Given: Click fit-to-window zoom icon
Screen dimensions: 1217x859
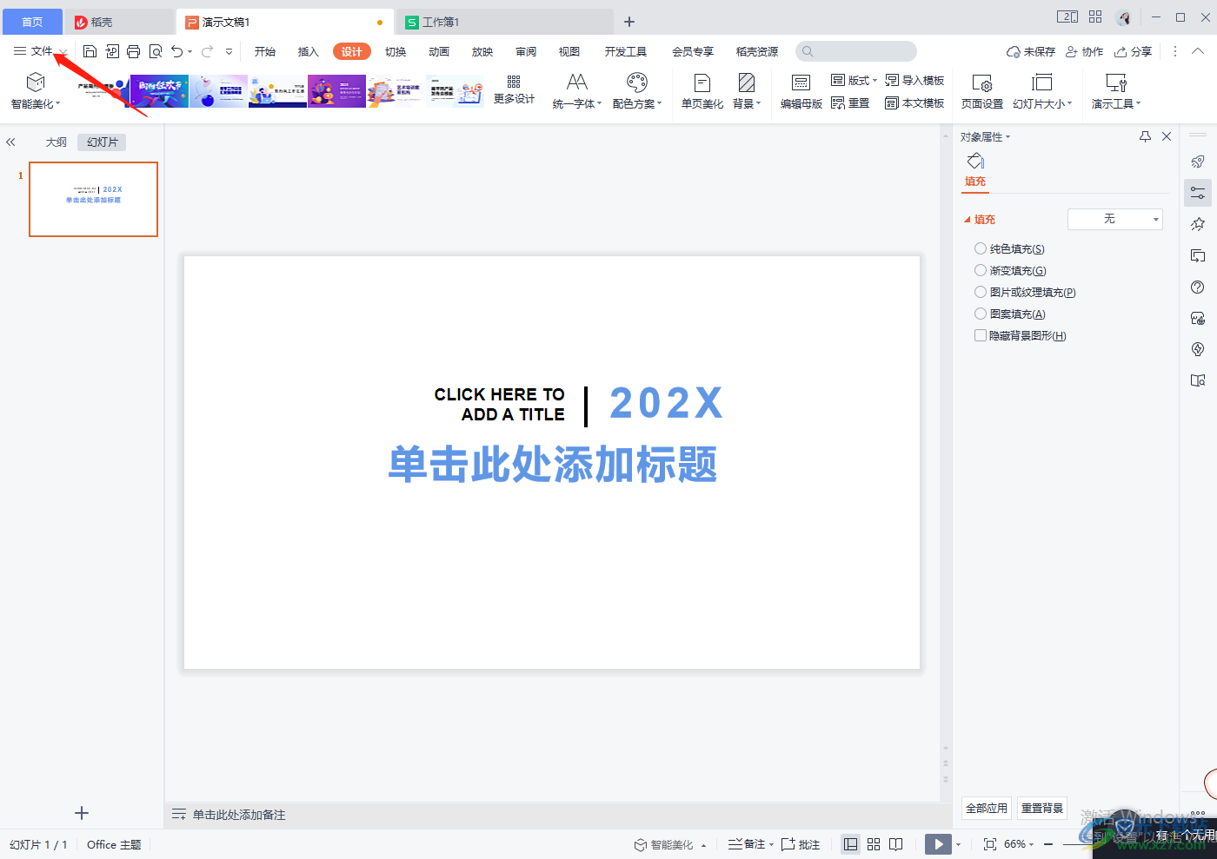Looking at the screenshot, I should (x=989, y=844).
